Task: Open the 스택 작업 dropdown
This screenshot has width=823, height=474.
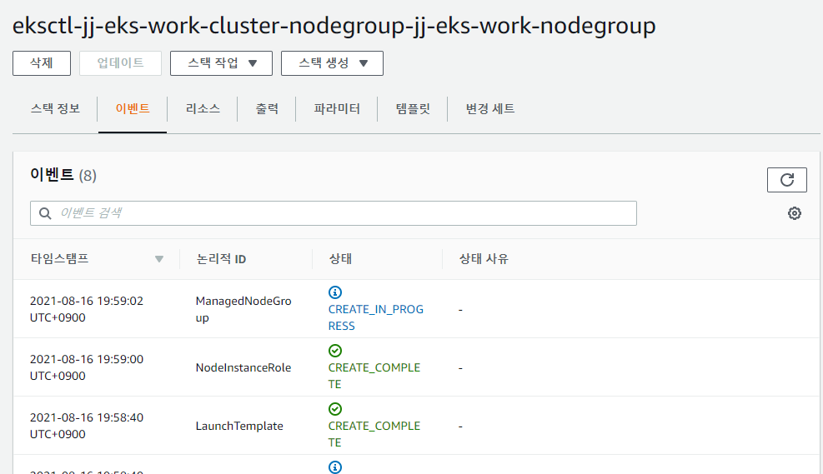Action: 221,63
